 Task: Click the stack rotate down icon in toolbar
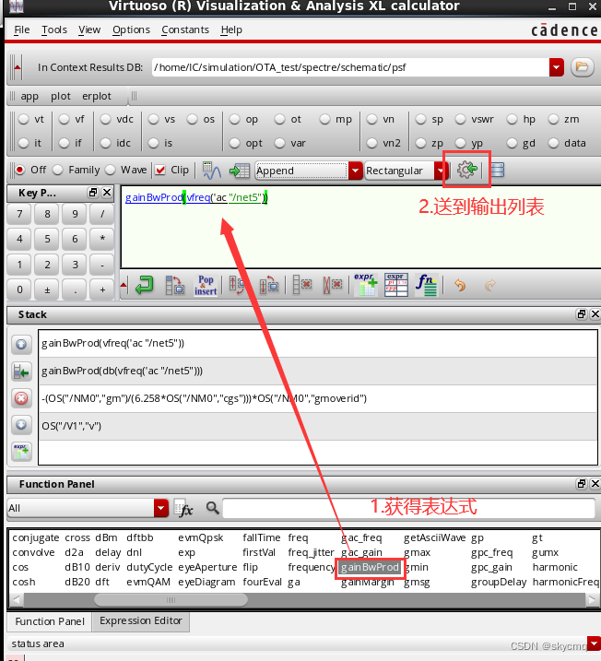269,285
